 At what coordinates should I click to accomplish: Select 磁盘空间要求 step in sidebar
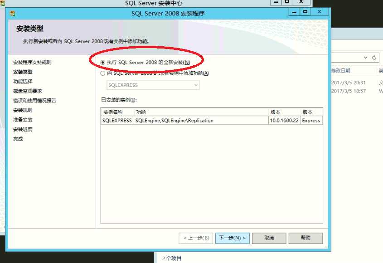click(x=28, y=91)
